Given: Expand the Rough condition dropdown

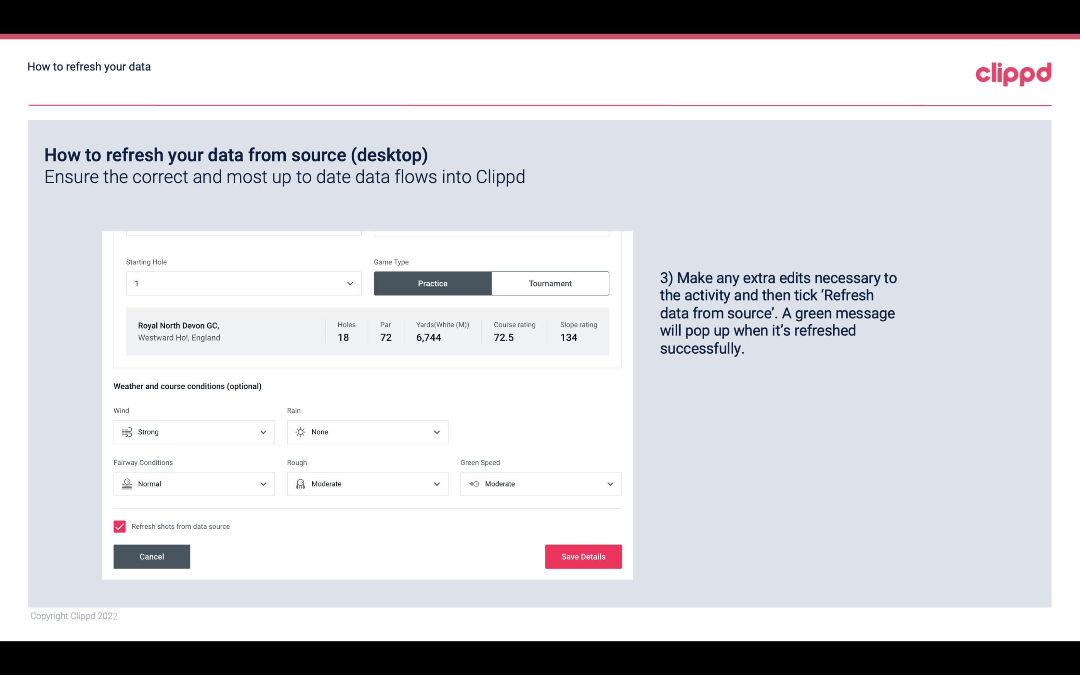Looking at the screenshot, I should click(436, 484).
